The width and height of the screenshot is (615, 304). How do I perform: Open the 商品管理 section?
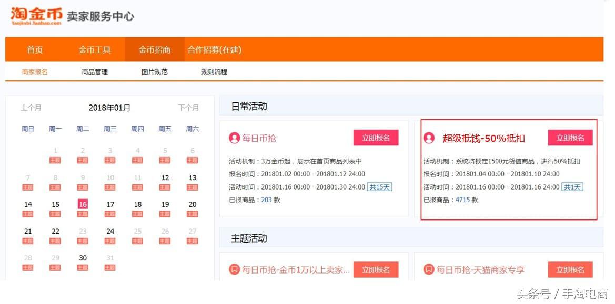coord(94,71)
